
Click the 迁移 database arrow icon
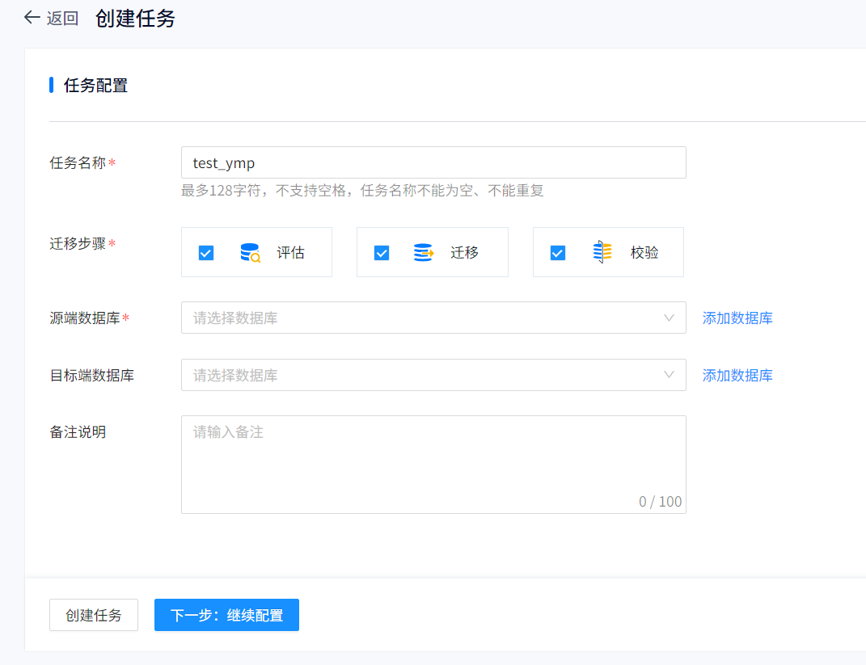click(x=424, y=253)
